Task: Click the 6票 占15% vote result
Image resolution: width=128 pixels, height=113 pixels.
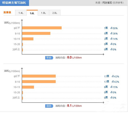Action: tap(111, 87)
